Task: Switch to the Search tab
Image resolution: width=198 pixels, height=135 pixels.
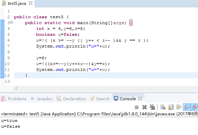Action: tap(99, 98)
